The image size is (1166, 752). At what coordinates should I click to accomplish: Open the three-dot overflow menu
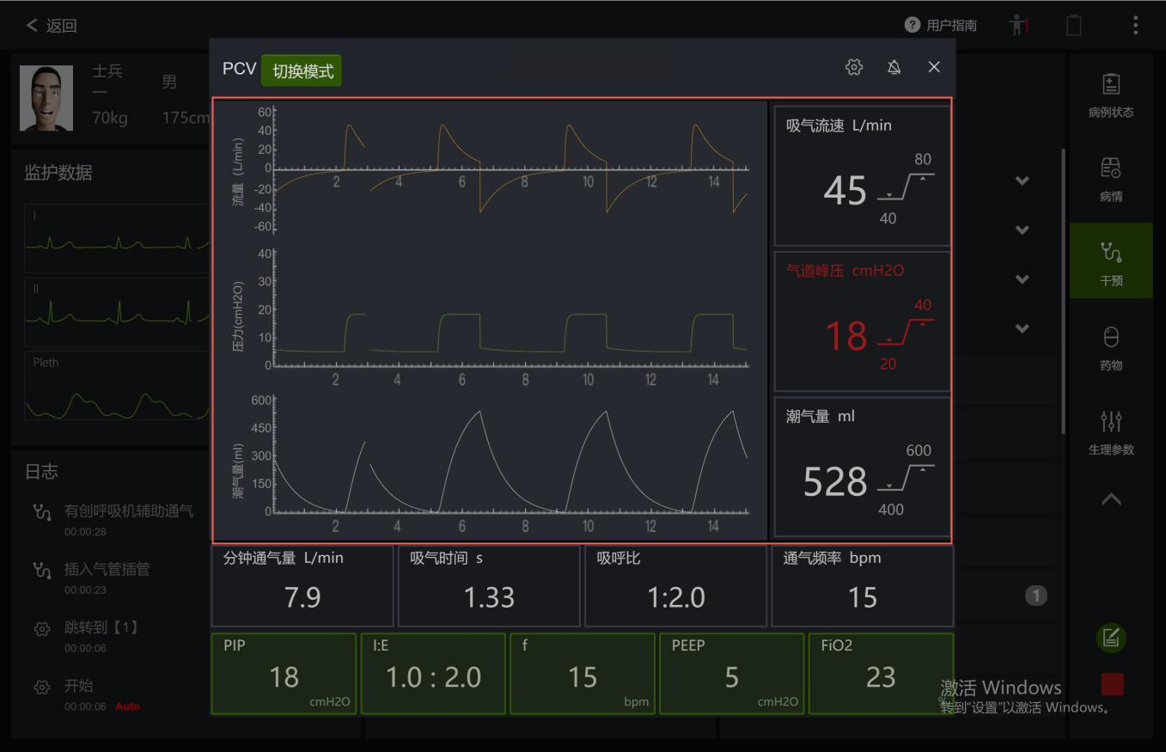[x=1135, y=25]
